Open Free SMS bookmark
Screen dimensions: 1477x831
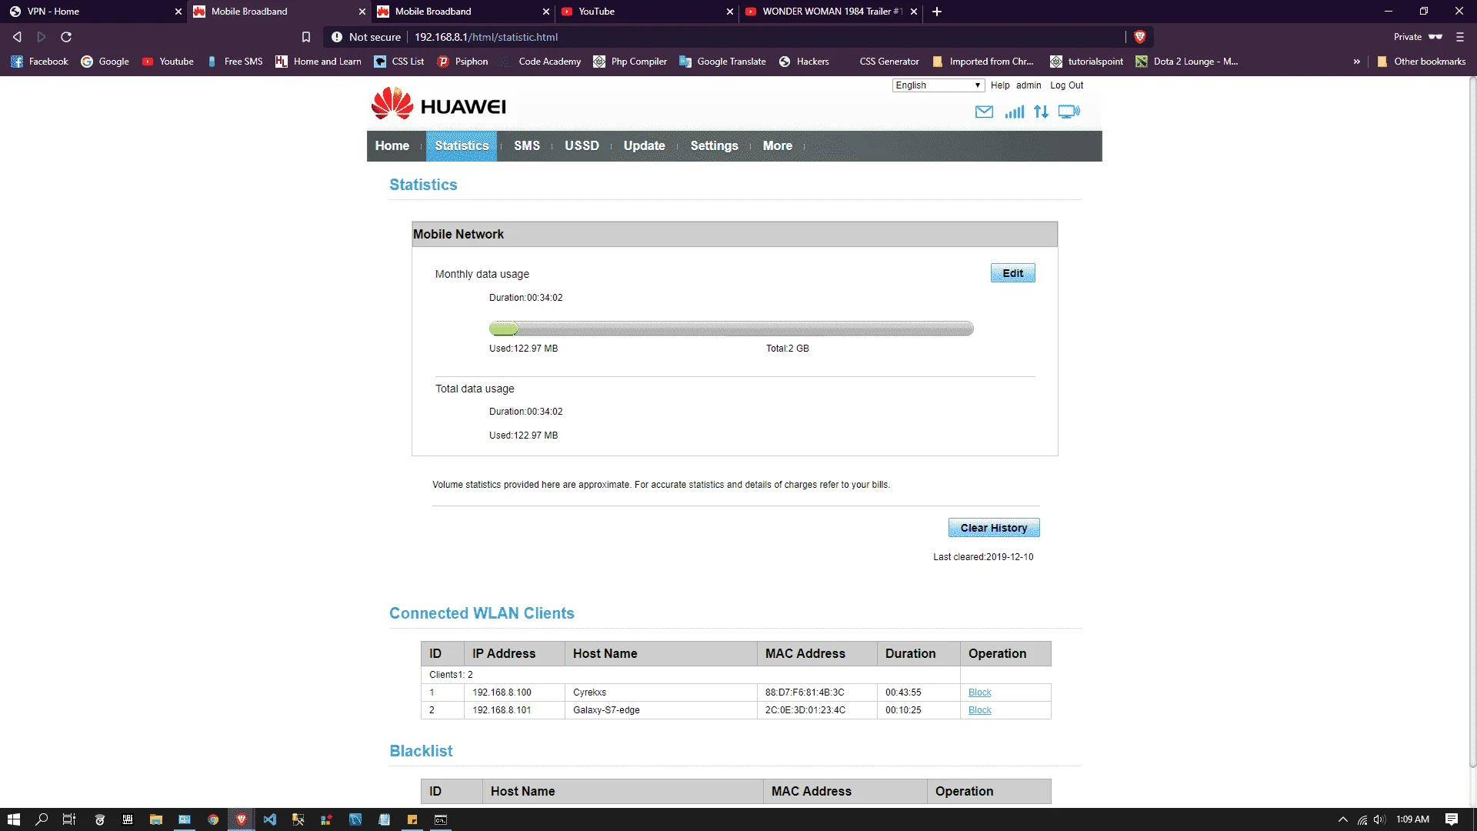235,62
